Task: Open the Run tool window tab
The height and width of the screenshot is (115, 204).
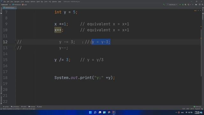Action: tap(6, 107)
